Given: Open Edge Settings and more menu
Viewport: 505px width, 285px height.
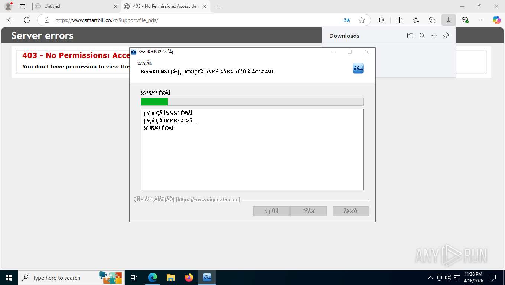Looking at the screenshot, I should click(x=481, y=20).
